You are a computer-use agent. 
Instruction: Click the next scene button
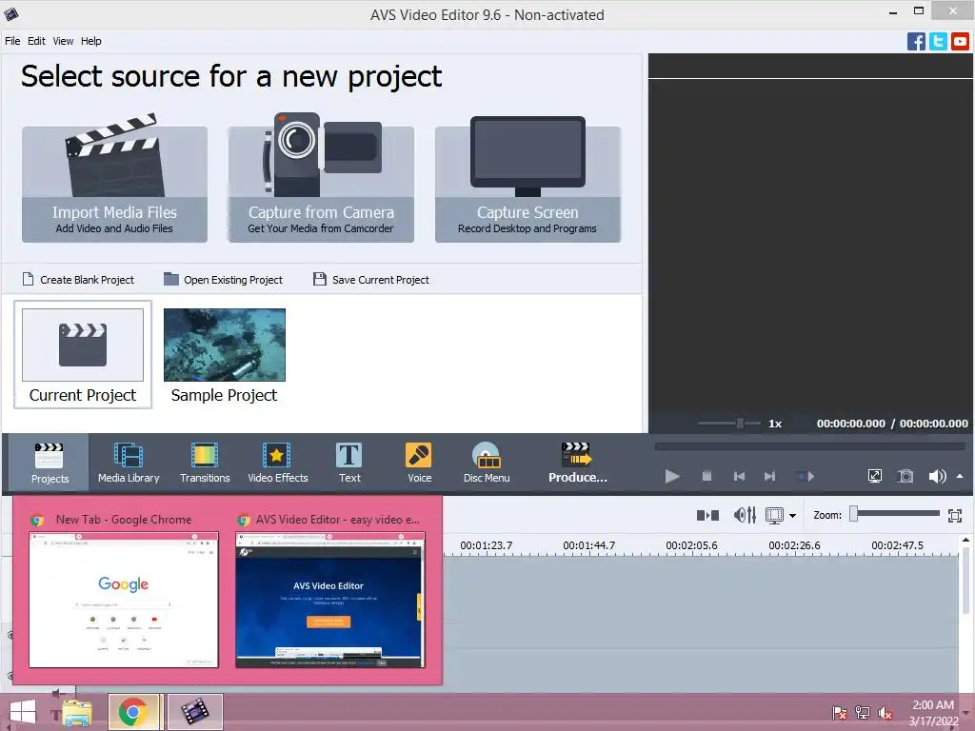point(806,476)
